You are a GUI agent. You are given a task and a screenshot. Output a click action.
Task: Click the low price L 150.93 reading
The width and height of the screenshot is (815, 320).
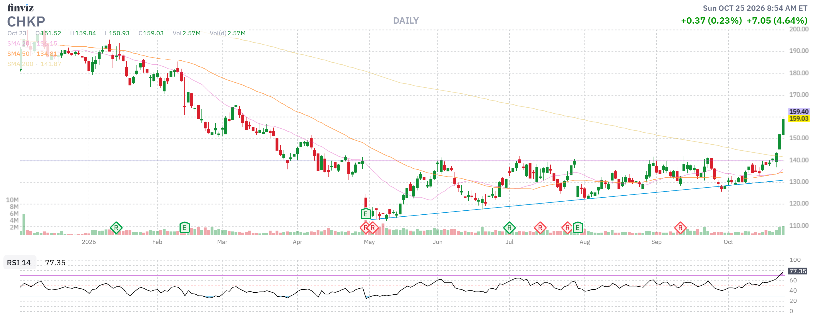click(x=117, y=33)
